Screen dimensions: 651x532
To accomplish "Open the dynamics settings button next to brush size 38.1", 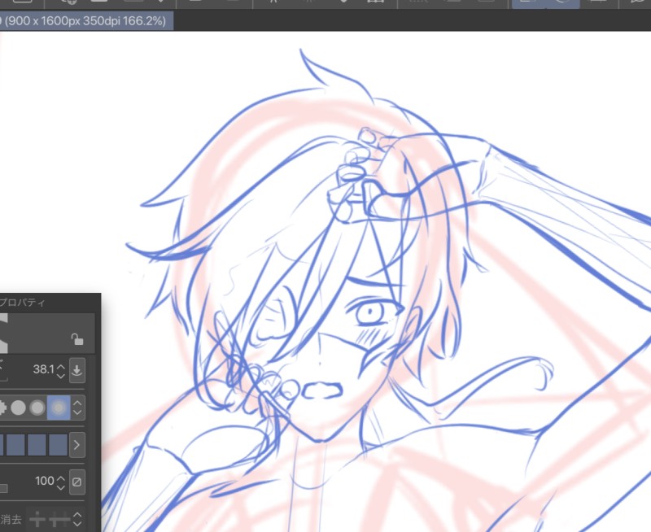I will [x=77, y=370].
